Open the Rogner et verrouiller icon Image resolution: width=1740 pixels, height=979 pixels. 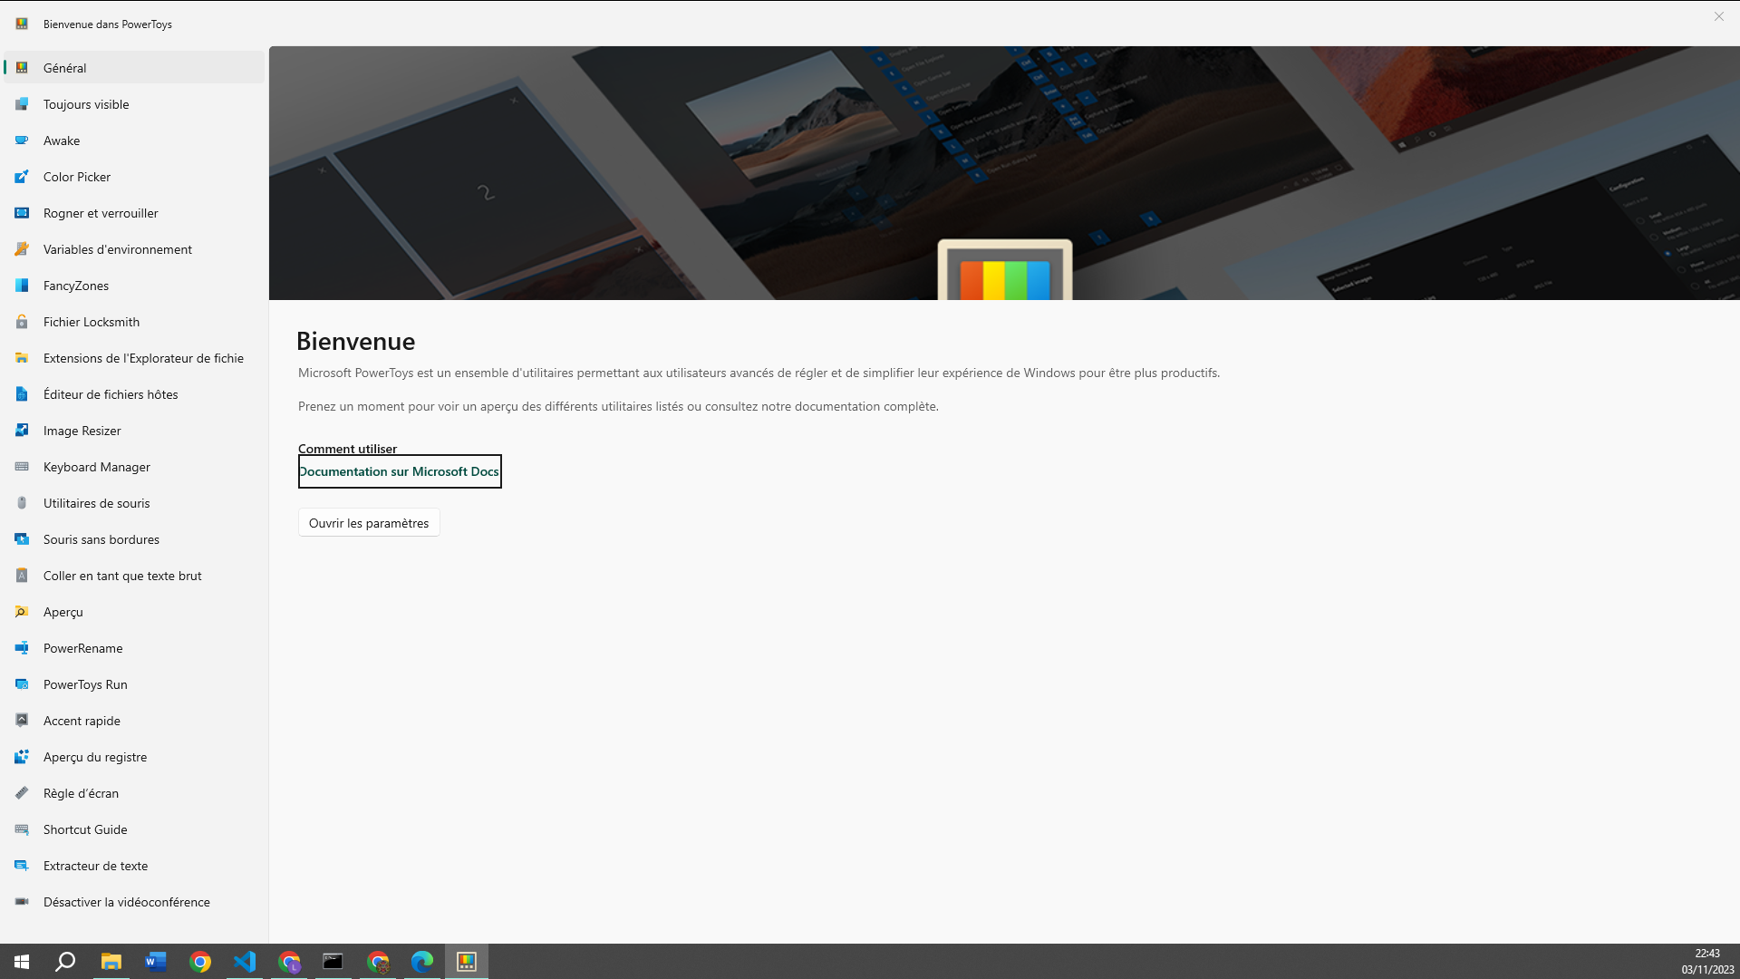tap(22, 213)
